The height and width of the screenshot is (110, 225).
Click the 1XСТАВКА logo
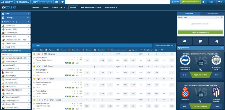(x=9, y=7)
